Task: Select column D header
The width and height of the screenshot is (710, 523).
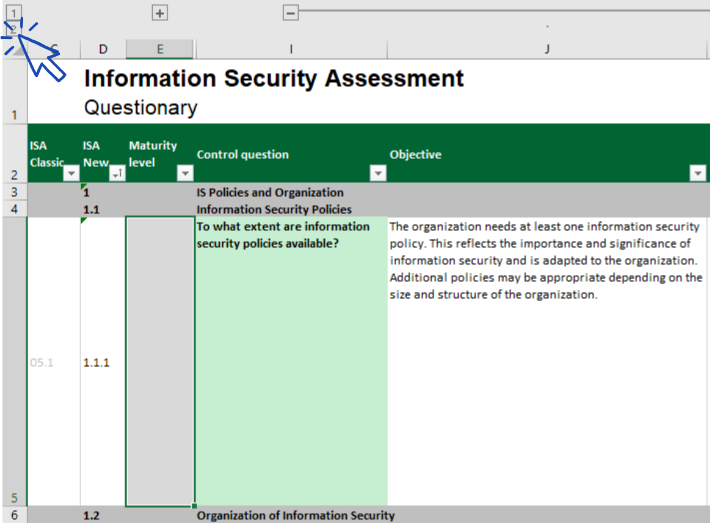Action: (103, 49)
